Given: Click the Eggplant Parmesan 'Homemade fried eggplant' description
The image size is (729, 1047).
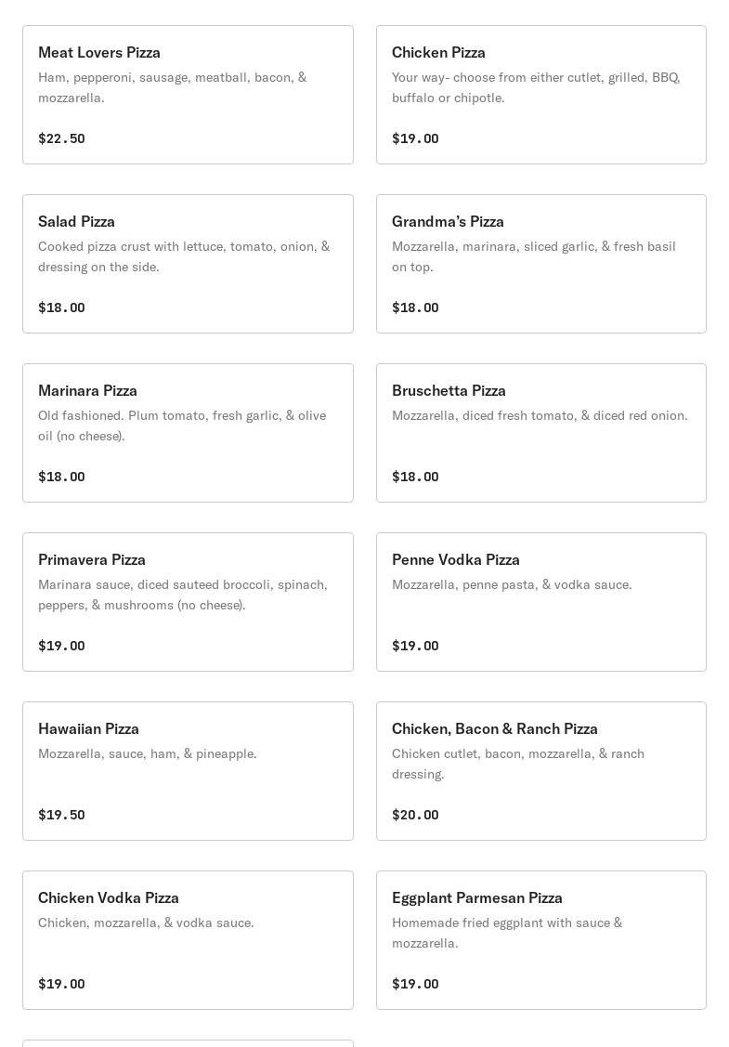Looking at the screenshot, I should point(507,933).
